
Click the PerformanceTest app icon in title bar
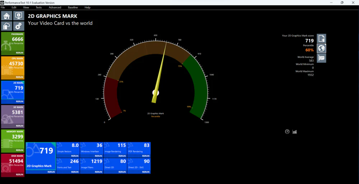[2, 3]
